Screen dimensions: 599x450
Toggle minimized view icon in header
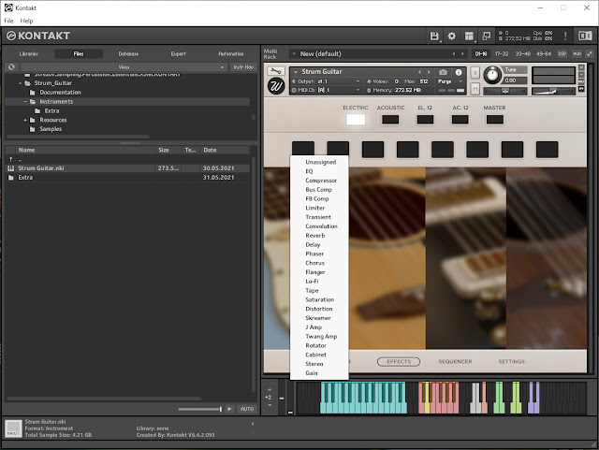pos(487,36)
